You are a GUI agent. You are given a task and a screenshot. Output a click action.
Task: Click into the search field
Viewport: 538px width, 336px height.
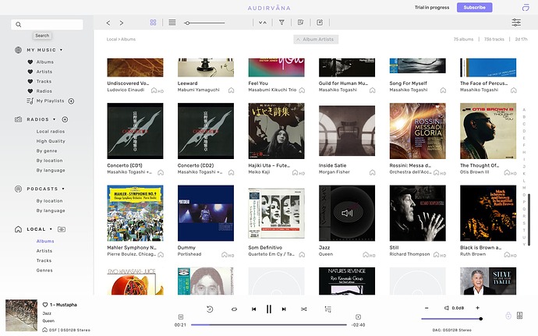[47, 24]
